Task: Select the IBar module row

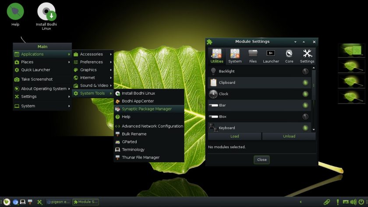Action: [x=259, y=105]
